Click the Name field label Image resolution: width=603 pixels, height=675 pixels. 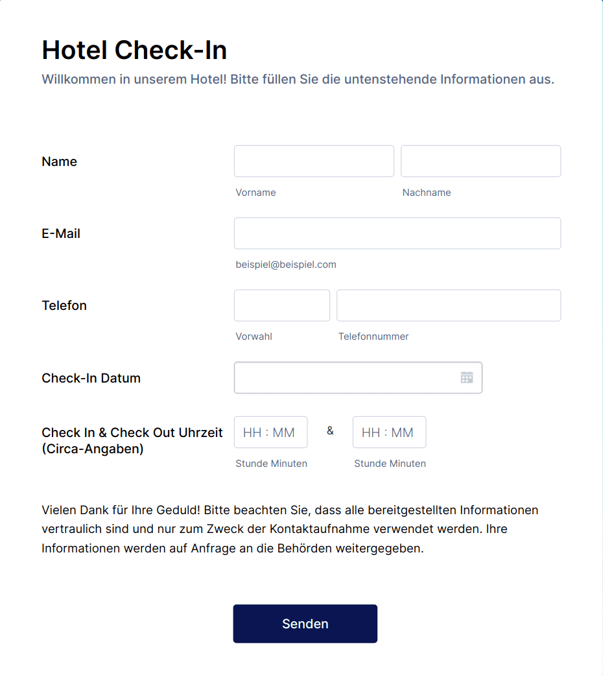point(60,161)
